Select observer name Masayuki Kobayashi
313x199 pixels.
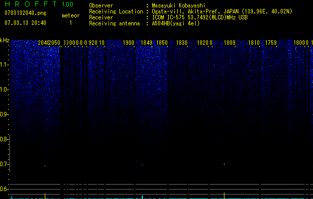tap(179, 5)
